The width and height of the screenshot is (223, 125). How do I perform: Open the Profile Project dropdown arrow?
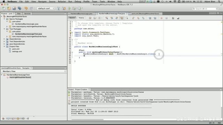coord(82,8)
